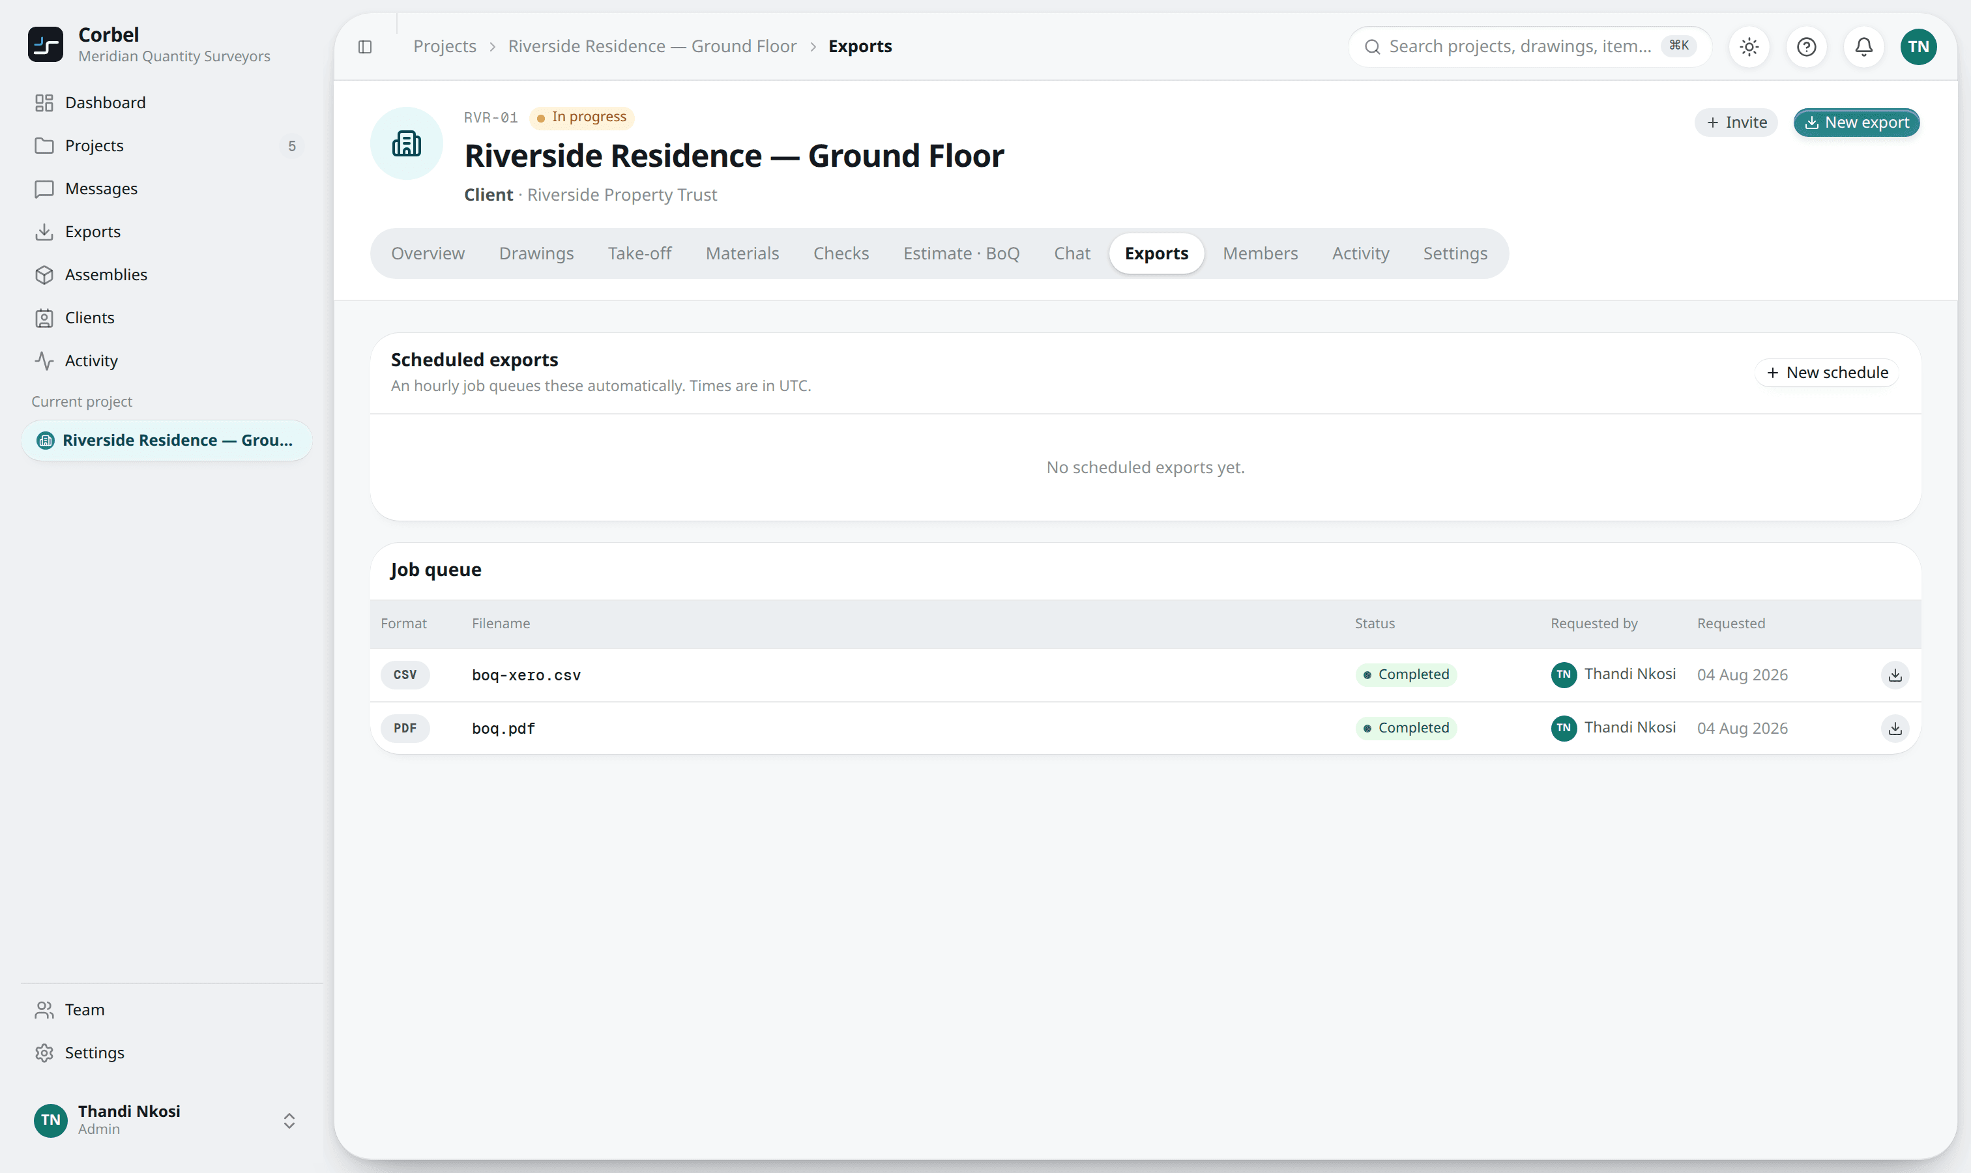Click Completed status of boq.pdf
Image resolution: width=1971 pixels, height=1173 pixels.
1406,728
